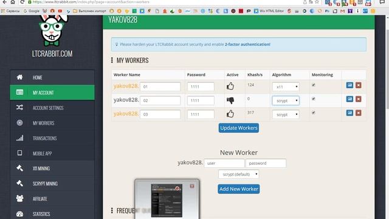Click the Add New Worker button
This screenshot has height=219, width=389.
(239, 189)
